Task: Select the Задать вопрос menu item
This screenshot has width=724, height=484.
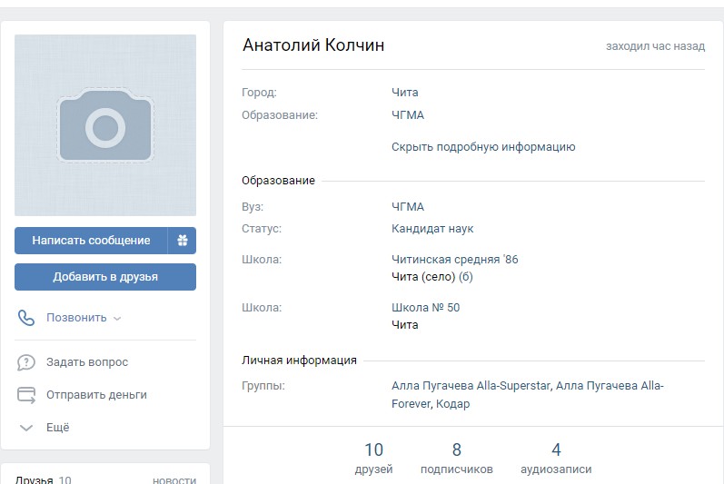Action: coord(87,362)
